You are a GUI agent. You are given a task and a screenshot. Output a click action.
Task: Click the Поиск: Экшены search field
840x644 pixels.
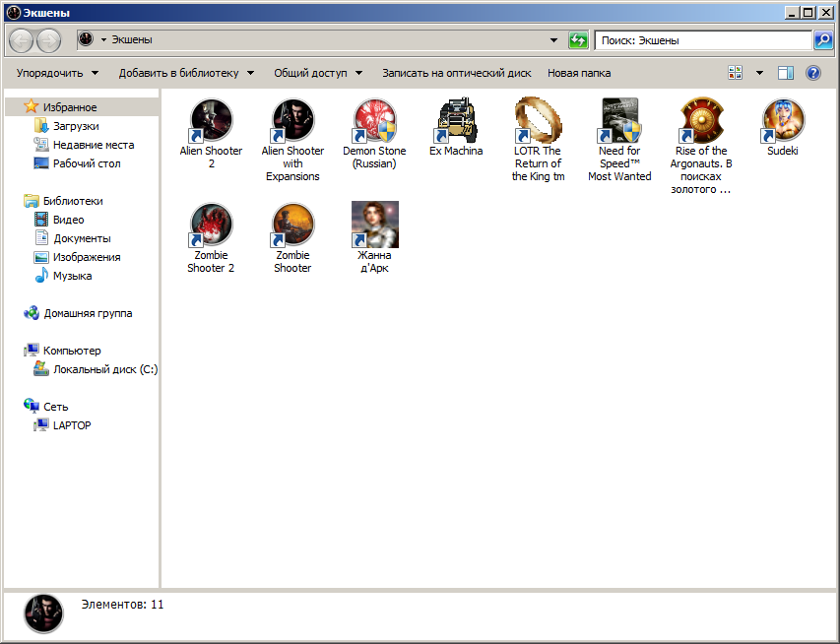pos(703,40)
